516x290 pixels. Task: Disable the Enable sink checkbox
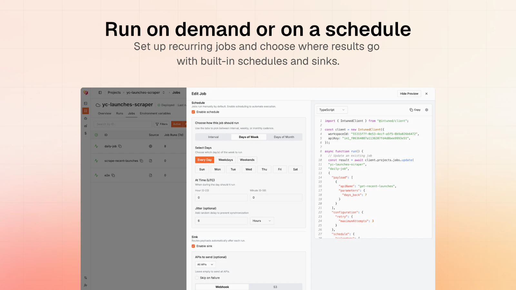(193, 246)
